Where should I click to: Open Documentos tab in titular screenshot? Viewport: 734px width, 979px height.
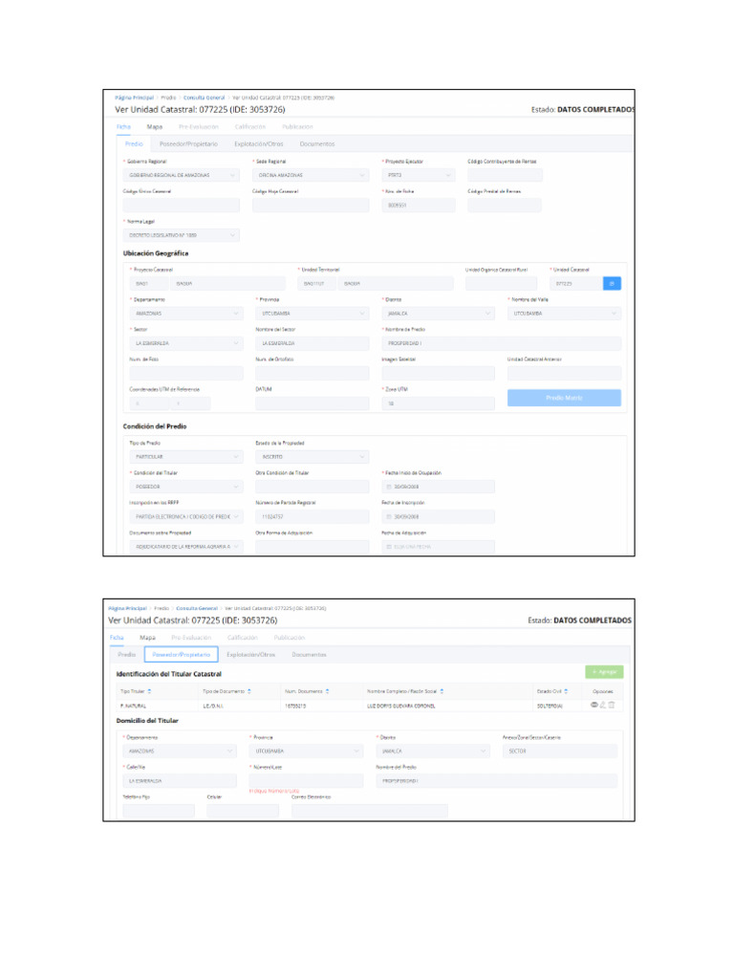coord(309,654)
